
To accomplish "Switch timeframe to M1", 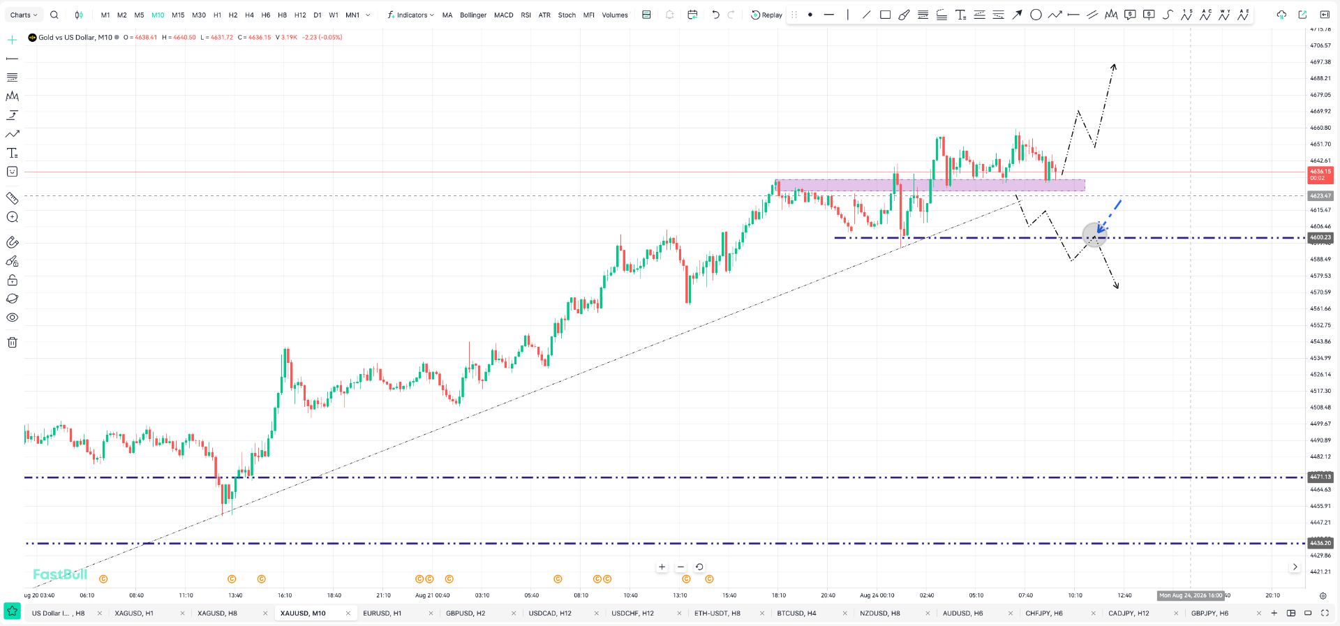I will point(105,15).
